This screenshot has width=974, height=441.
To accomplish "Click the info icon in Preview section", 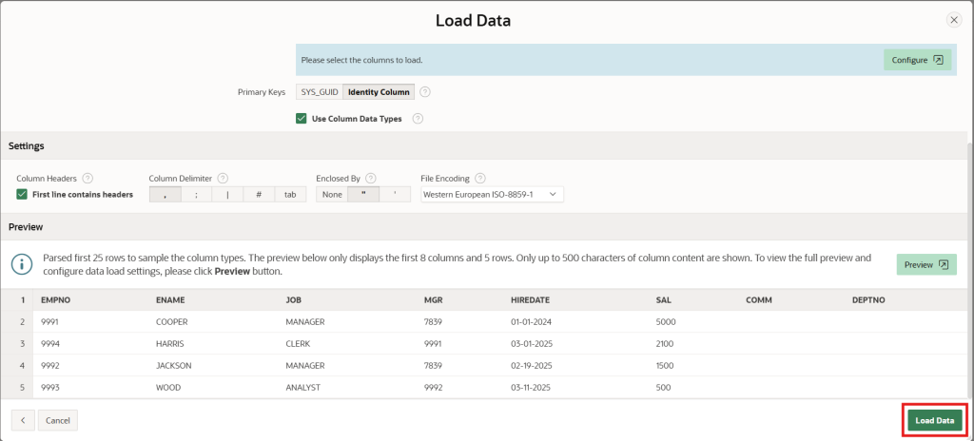I will tap(22, 264).
